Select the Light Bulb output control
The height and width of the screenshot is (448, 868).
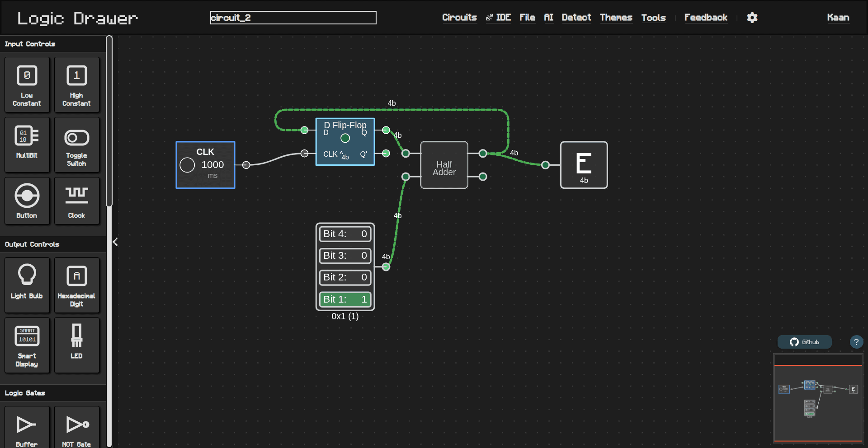27,285
